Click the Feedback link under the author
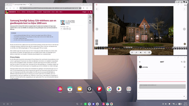The height and width of the screenshot is (106, 189). click(x=68, y=24)
